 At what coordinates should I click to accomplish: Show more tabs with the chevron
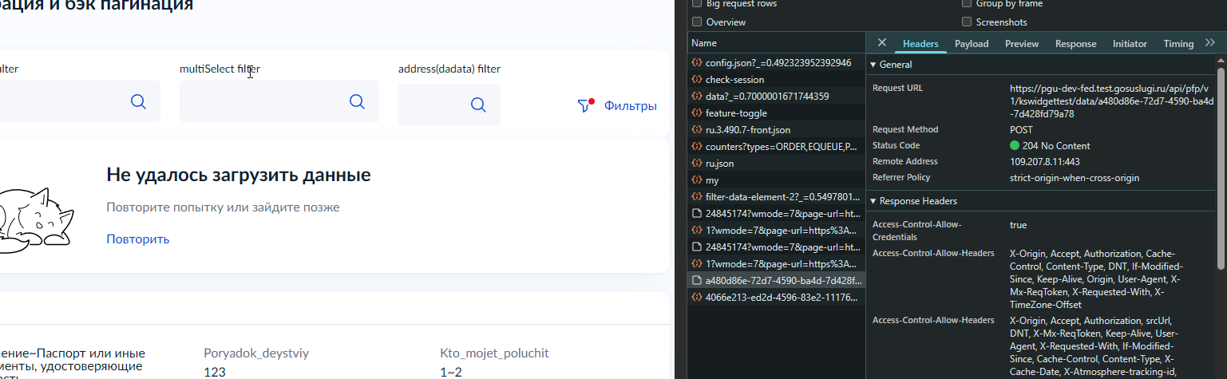tap(1210, 43)
